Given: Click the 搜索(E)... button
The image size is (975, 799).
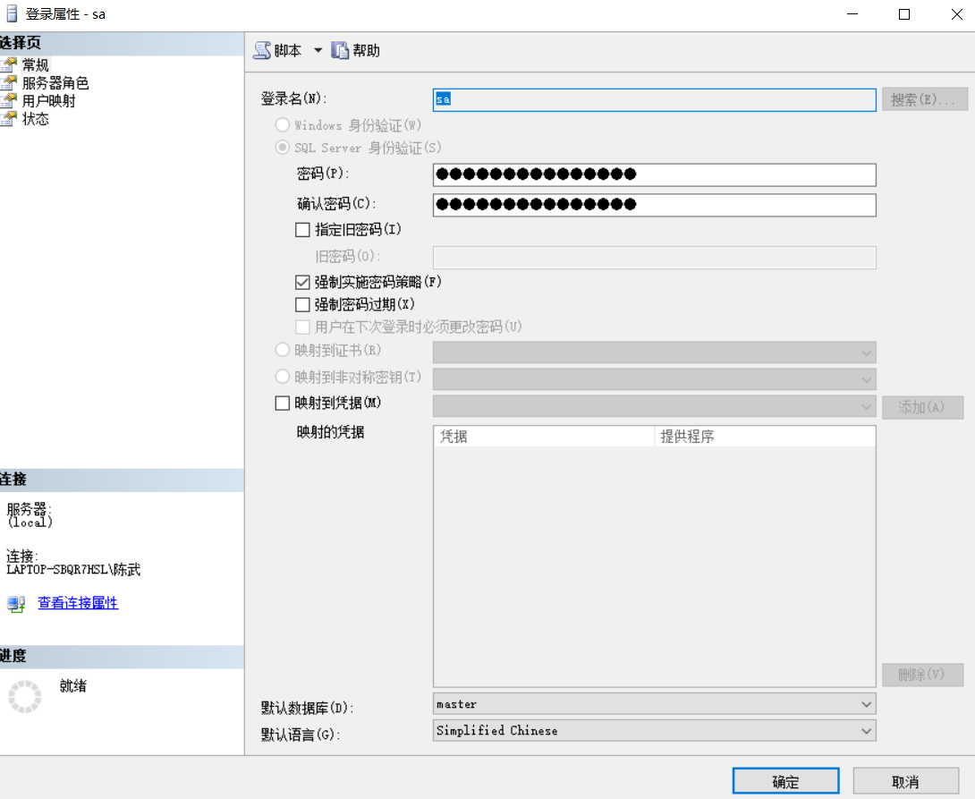Looking at the screenshot, I should coord(925,99).
